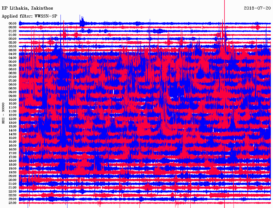Click the 07:00 time label

[13, 77]
